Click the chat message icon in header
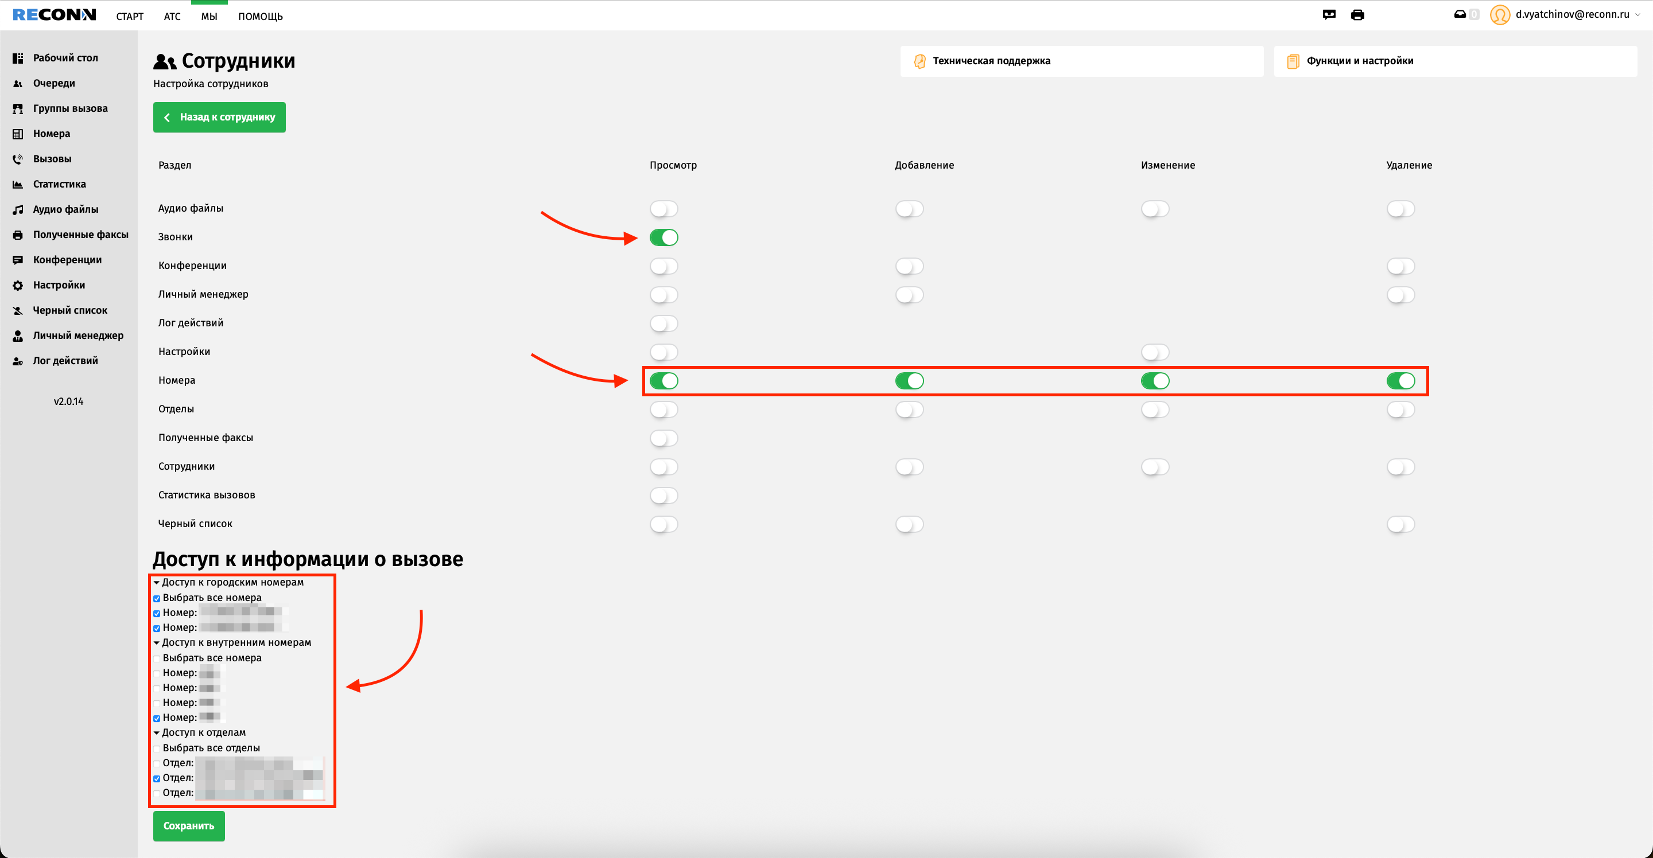This screenshot has width=1653, height=858. (x=1329, y=15)
